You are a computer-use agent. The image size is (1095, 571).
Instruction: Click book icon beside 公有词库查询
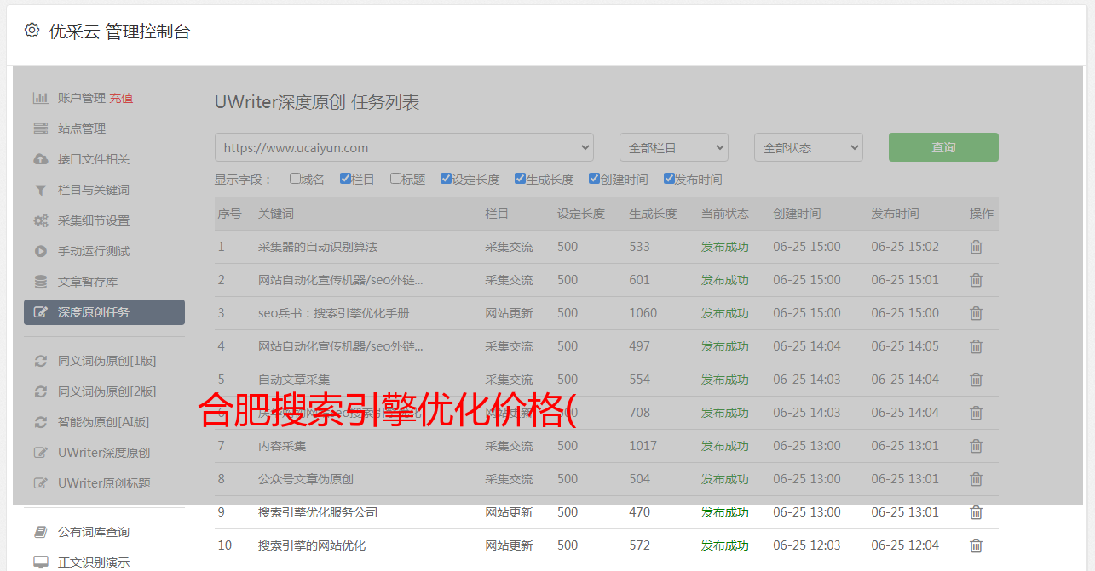coord(40,532)
